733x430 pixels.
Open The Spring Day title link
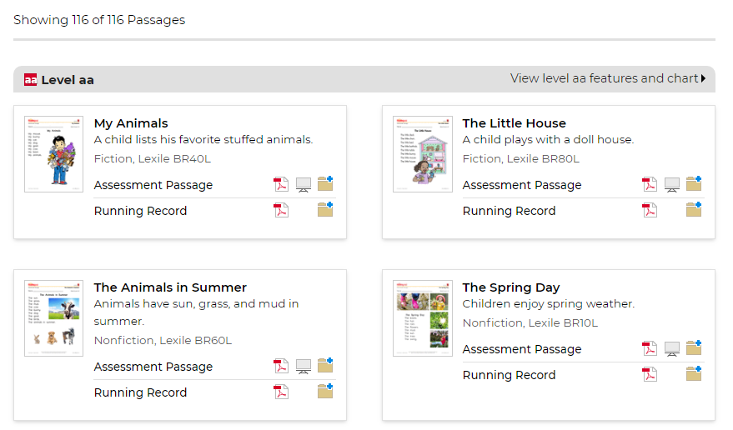(x=511, y=287)
